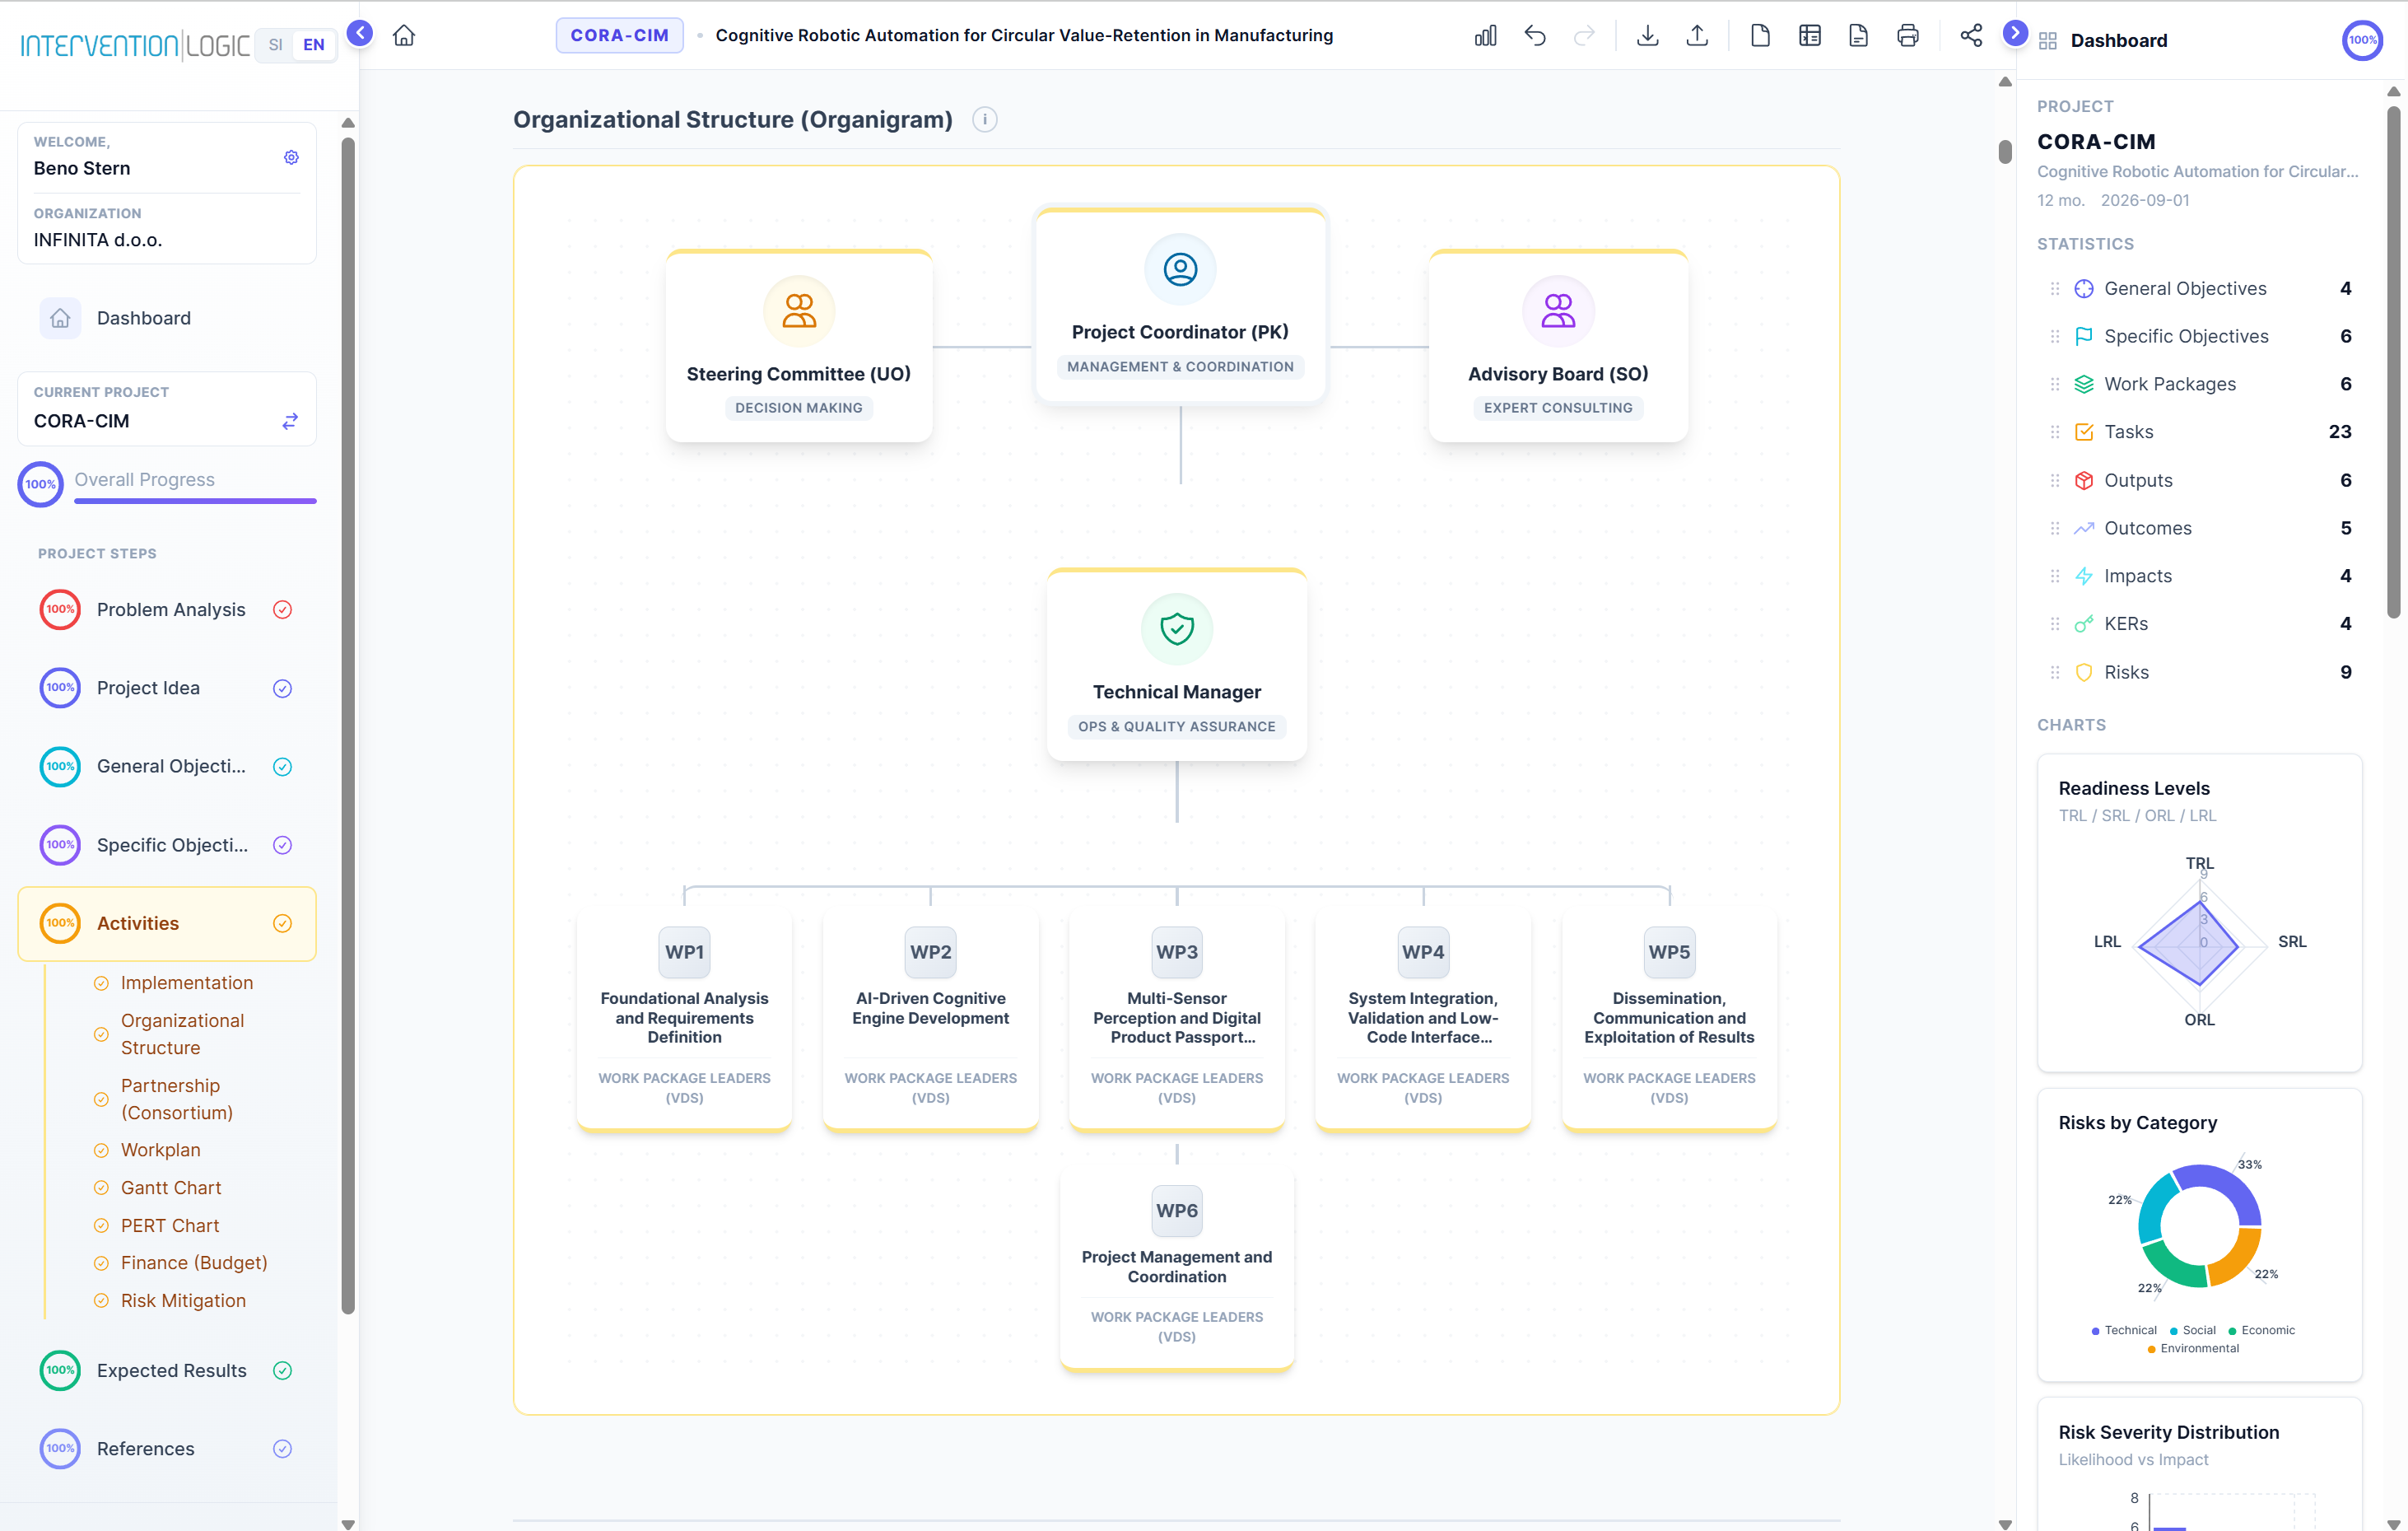The width and height of the screenshot is (2408, 1531).
Task: Select Gantt Chart sub-item
Action: coord(171,1188)
